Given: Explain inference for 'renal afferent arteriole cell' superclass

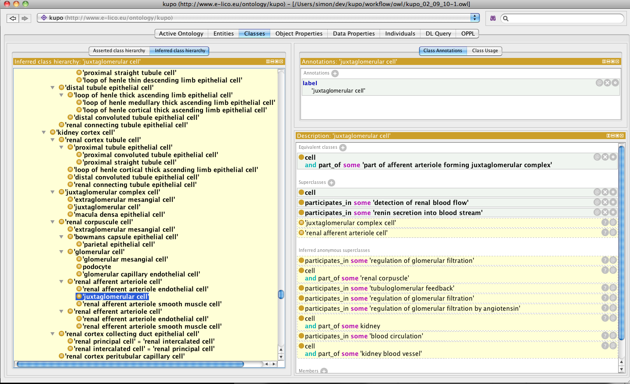Looking at the screenshot, I should [605, 233].
